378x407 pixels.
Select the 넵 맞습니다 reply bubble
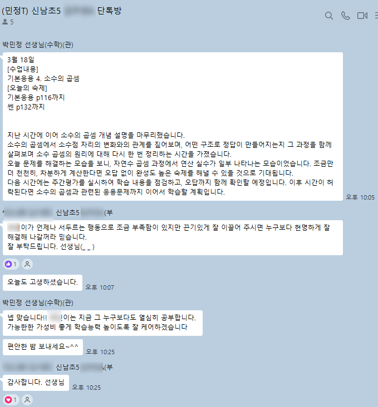pos(102,323)
